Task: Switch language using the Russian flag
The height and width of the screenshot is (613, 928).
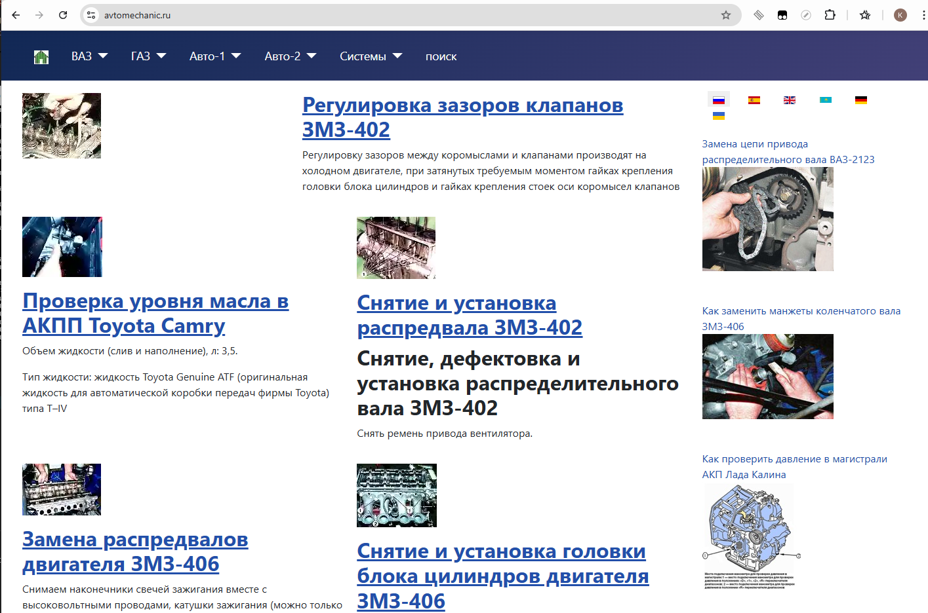Action: (719, 100)
